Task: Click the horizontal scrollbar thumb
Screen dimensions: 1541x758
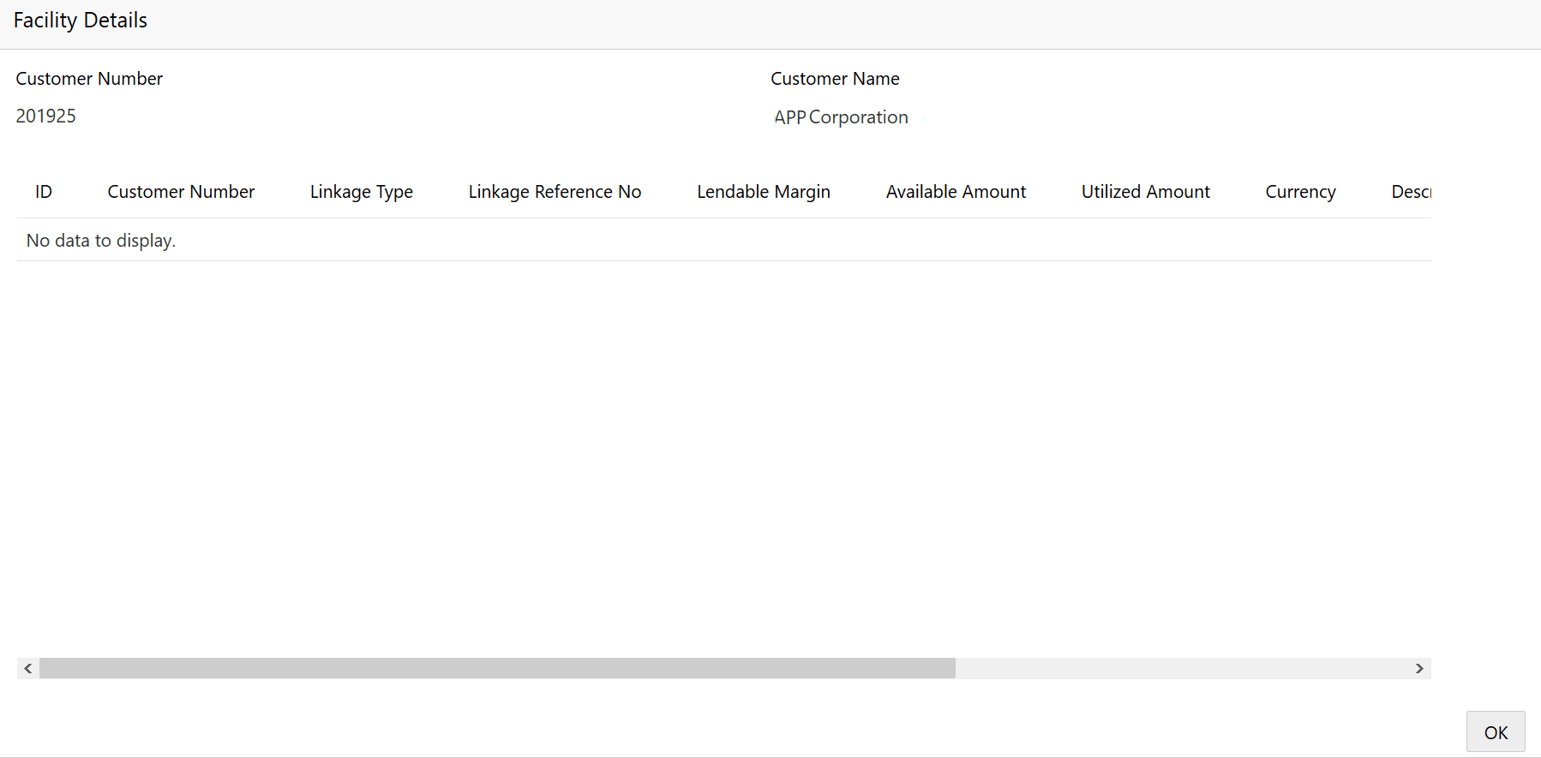Action: (497, 668)
